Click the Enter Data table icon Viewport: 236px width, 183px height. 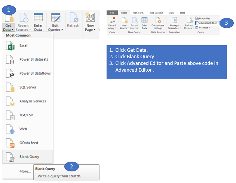[38, 17]
